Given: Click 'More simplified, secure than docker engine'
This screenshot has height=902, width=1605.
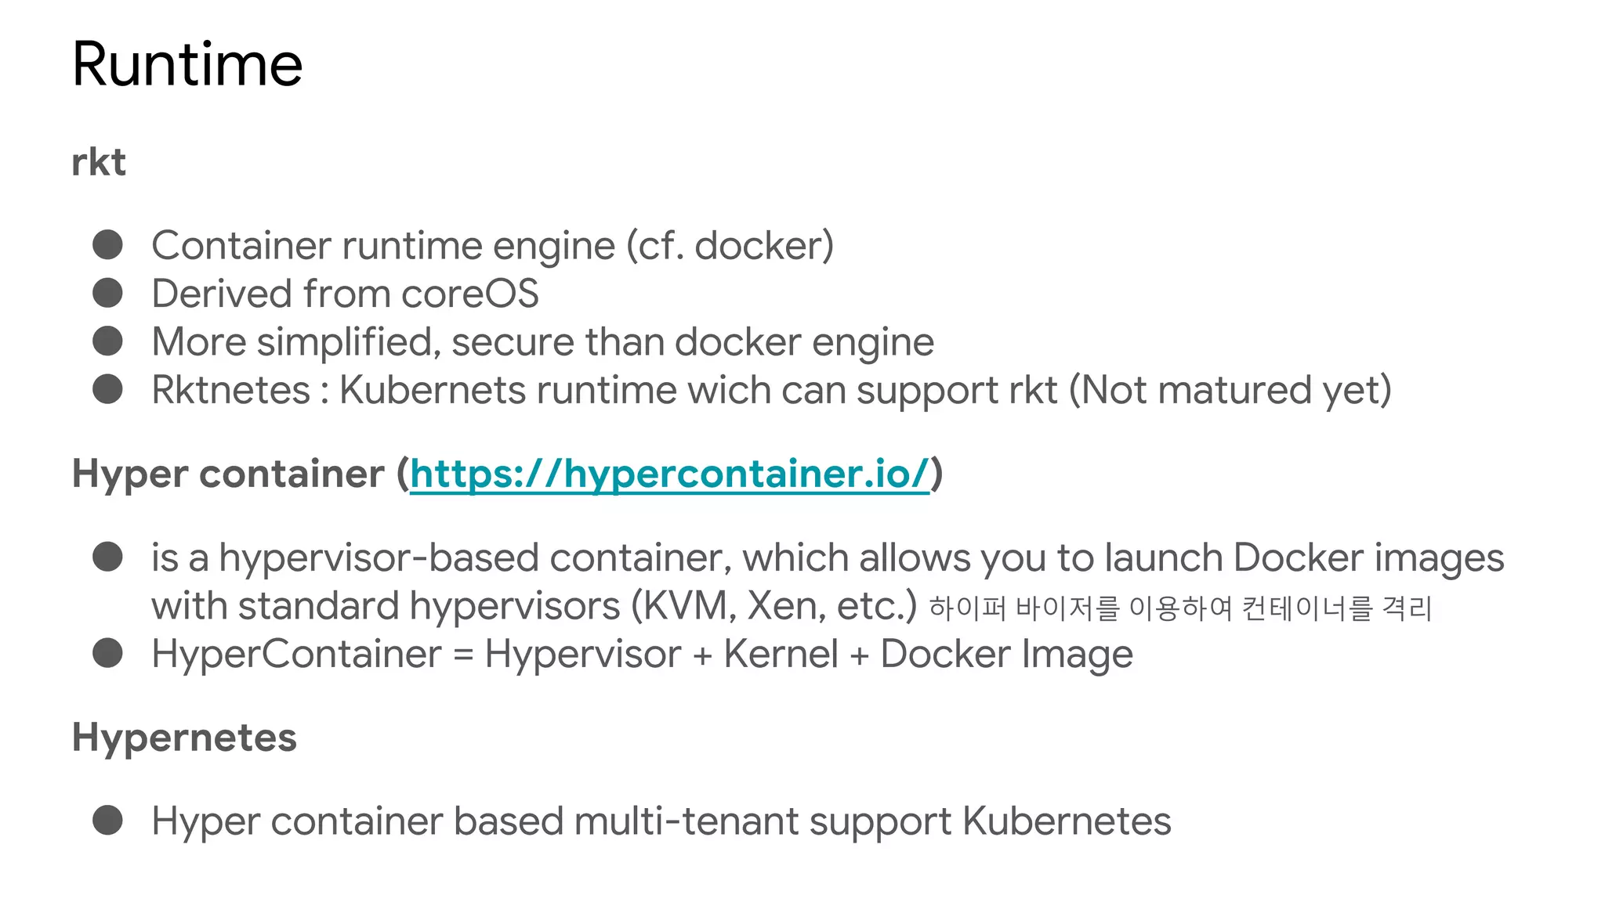Looking at the screenshot, I should coord(542,343).
